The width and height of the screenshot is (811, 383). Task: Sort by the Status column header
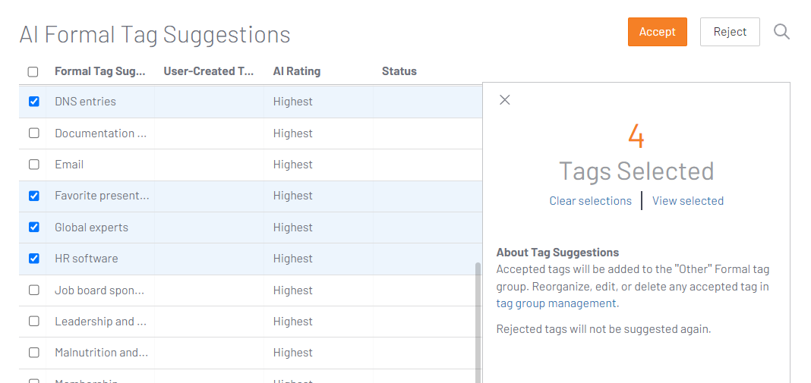(x=399, y=71)
